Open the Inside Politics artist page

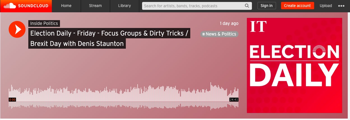tap(44, 23)
